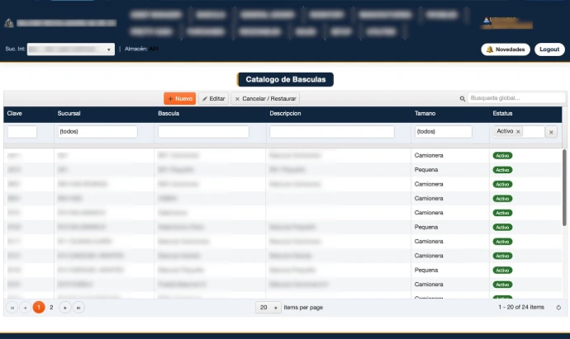Click the Nuevo button with plus icon

point(179,98)
